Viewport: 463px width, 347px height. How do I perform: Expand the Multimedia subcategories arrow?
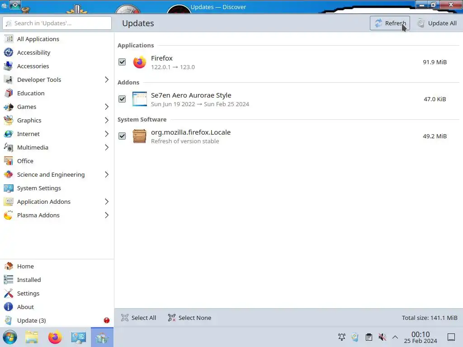tap(107, 148)
